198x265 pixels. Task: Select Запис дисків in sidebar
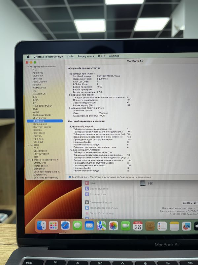pyautogui.click(x=40, y=124)
